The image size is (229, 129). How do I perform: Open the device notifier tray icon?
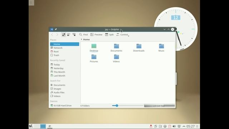pos(160,126)
